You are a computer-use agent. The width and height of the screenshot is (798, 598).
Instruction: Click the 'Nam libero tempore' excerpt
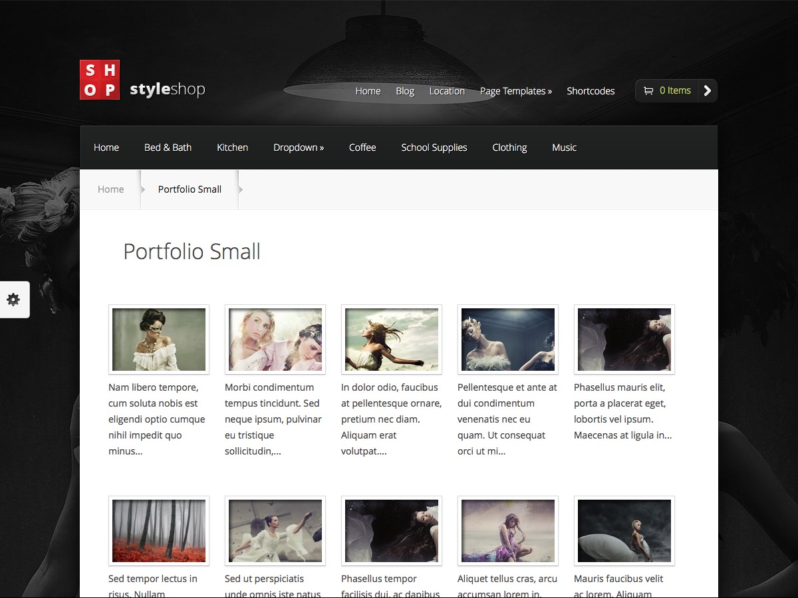[157, 419]
